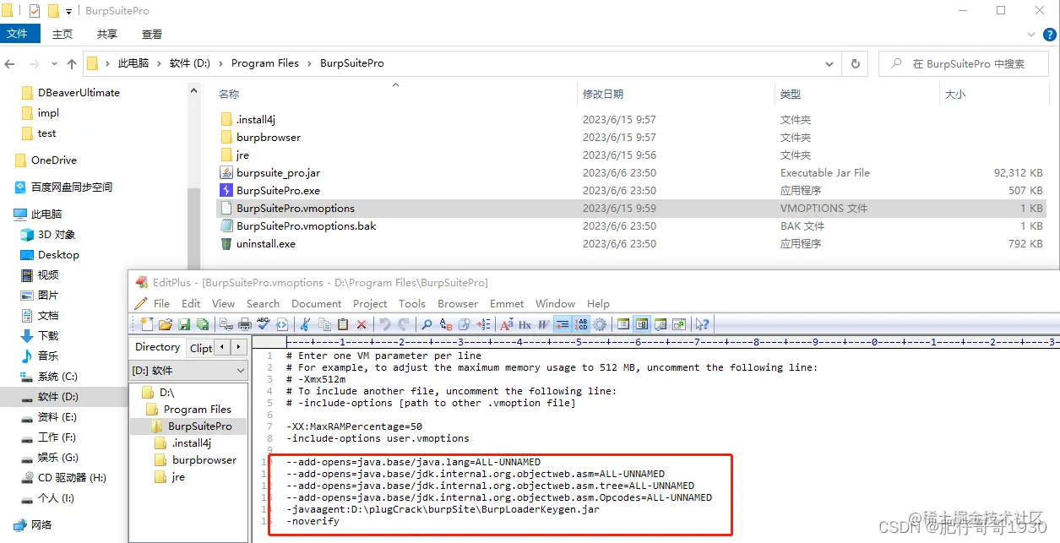Expand the Explorer ribbon chevron
Viewport: 1060px width, 543px height.
(x=1030, y=35)
